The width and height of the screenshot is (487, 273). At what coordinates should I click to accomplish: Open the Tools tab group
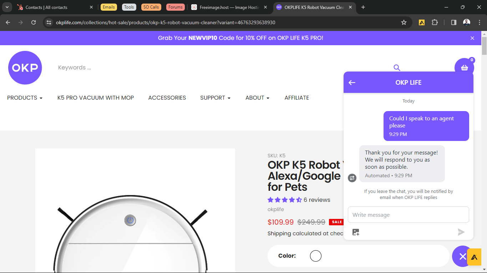point(129,7)
